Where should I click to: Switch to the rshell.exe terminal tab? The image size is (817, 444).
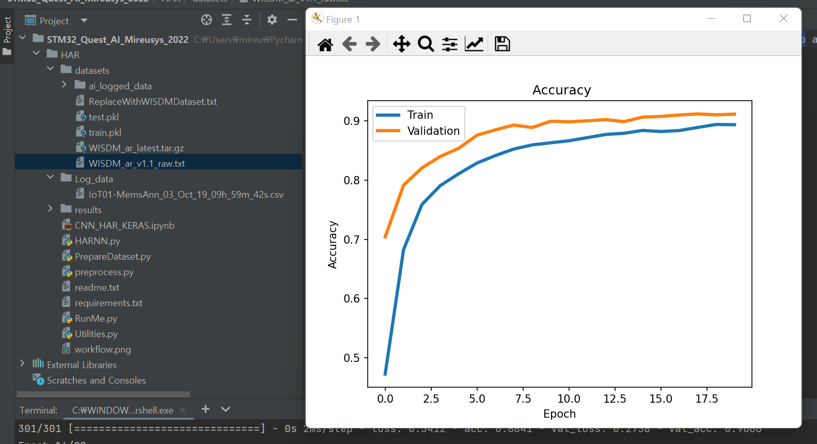click(122, 410)
